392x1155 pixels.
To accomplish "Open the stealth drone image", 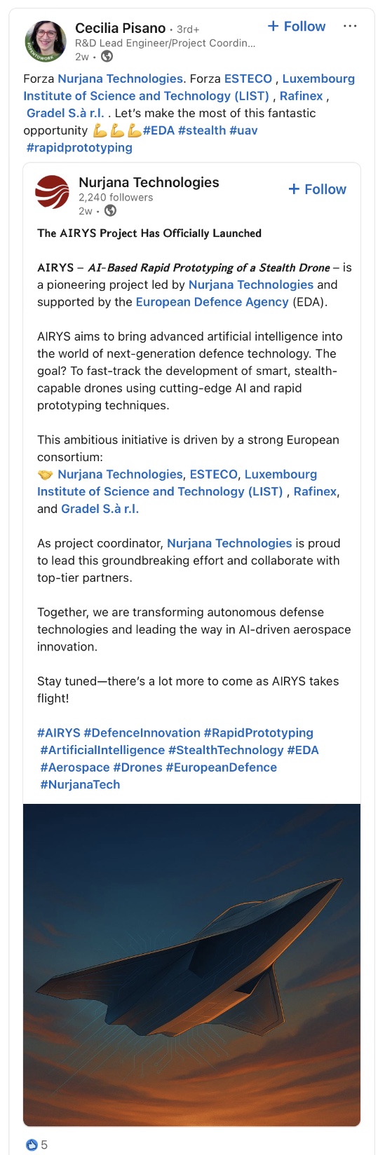I will (191, 965).
